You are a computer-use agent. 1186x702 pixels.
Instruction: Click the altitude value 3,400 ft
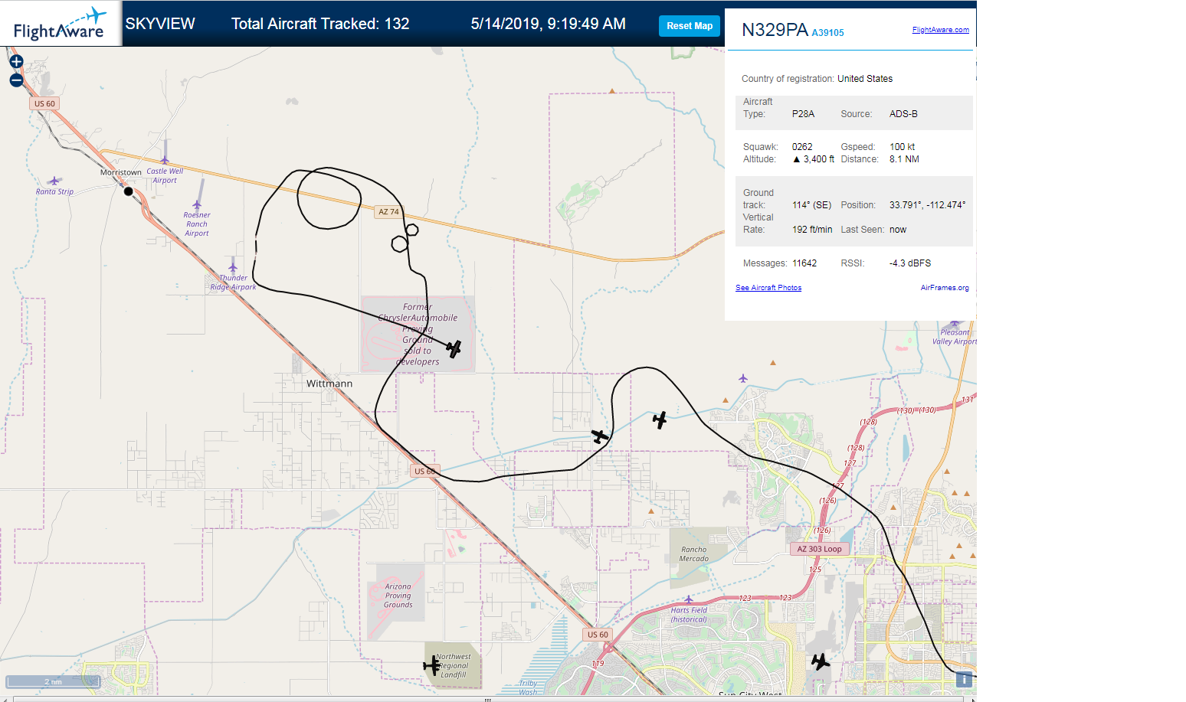click(814, 159)
